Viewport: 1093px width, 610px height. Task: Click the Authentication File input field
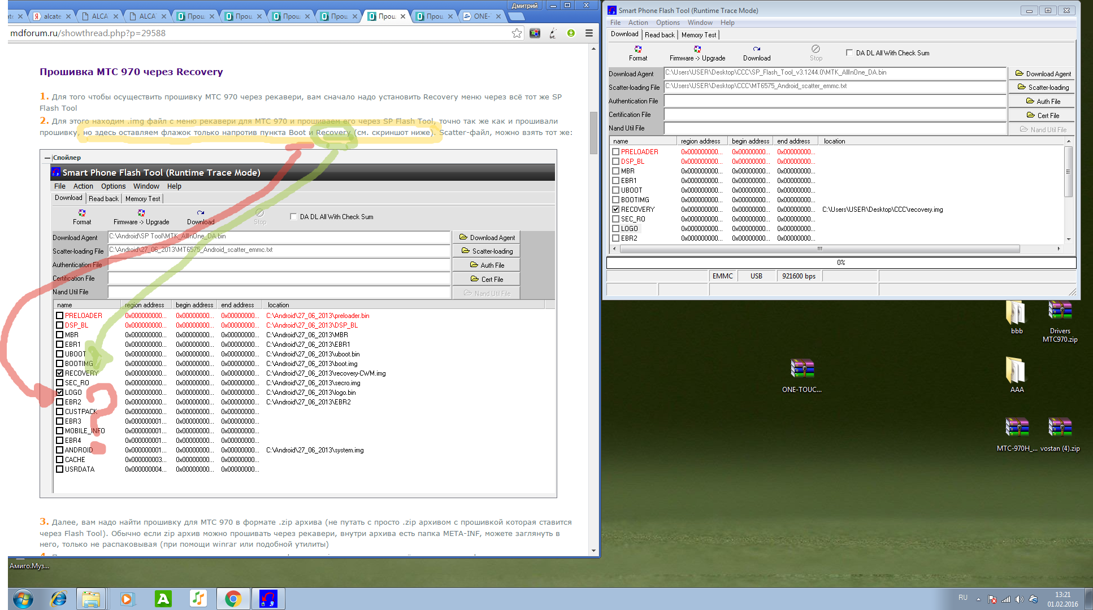[x=834, y=101]
